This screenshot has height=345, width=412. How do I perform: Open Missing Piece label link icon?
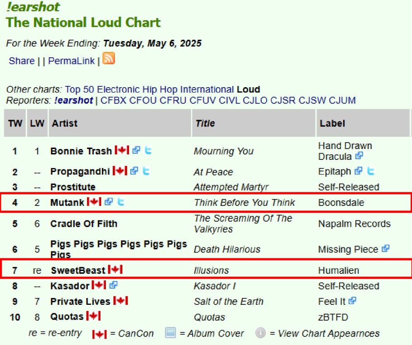point(385,248)
